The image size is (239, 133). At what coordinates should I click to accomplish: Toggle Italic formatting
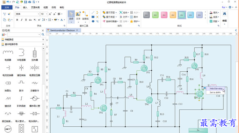pos(21,20)
